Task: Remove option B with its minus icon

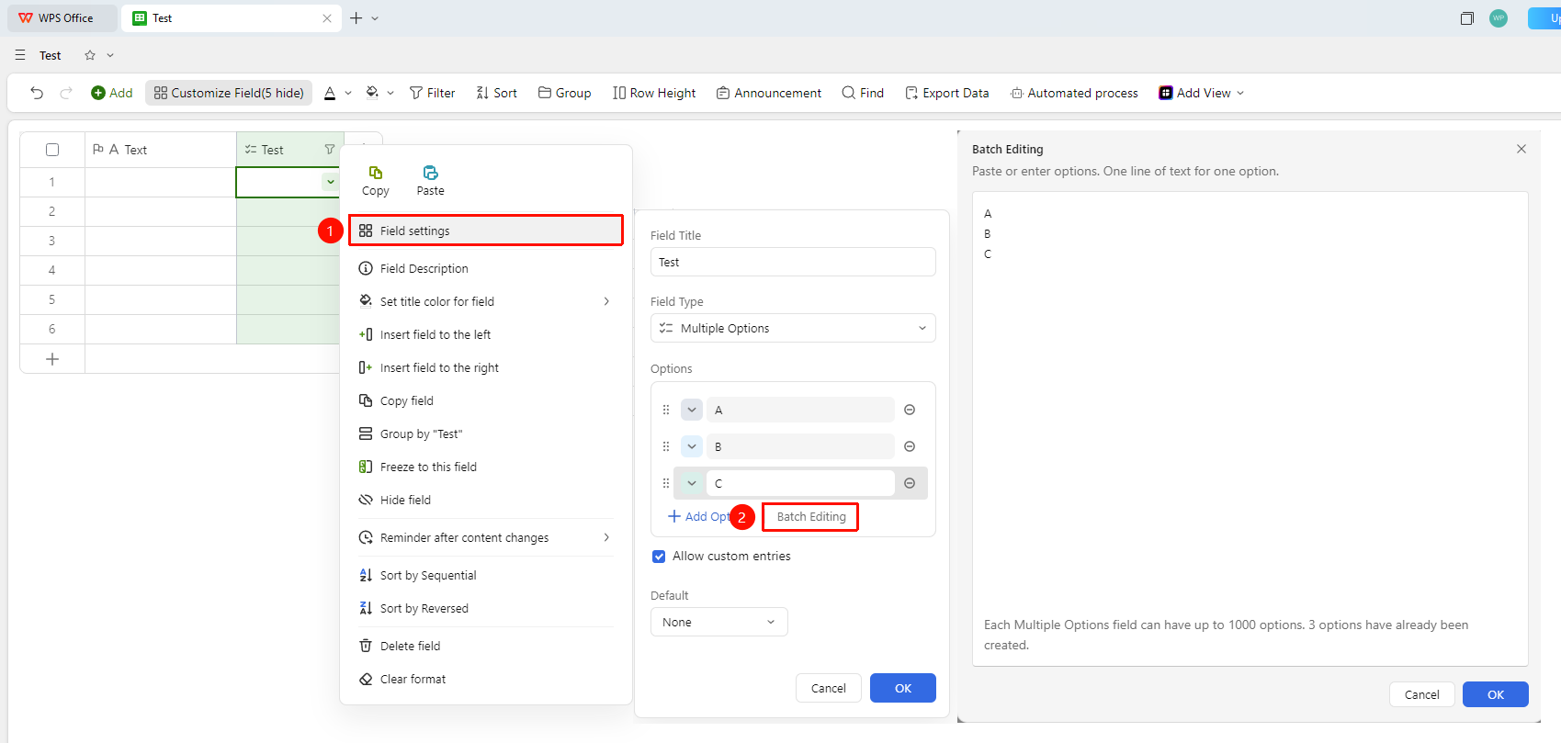Action: (910, 446)
